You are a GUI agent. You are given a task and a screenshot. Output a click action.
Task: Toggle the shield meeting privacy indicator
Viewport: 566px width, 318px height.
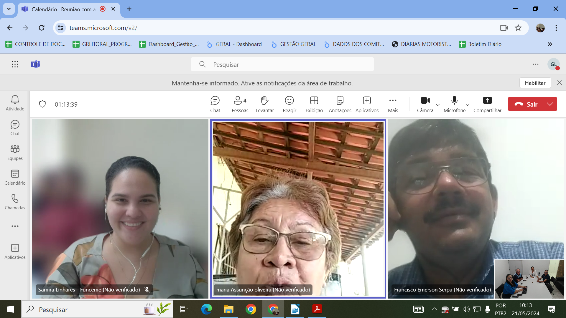(x=42, y=104)
